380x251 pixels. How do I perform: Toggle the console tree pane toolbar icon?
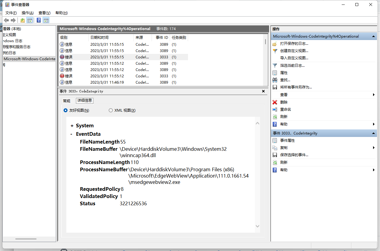point(30,20)
